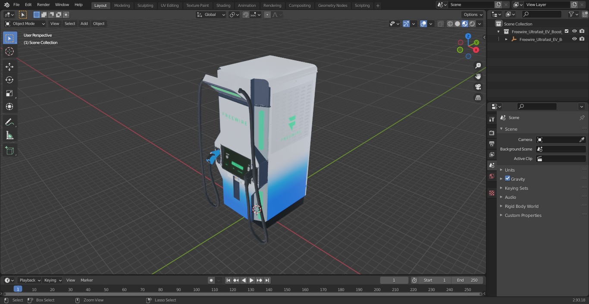Switch to Wireframe viewport shading

coord(450,24)
